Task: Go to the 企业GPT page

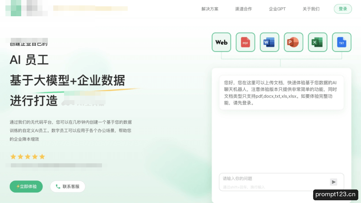Action: [277, 9]
